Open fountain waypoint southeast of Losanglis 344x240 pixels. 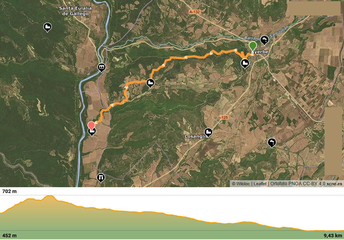[x=272, y=143]
